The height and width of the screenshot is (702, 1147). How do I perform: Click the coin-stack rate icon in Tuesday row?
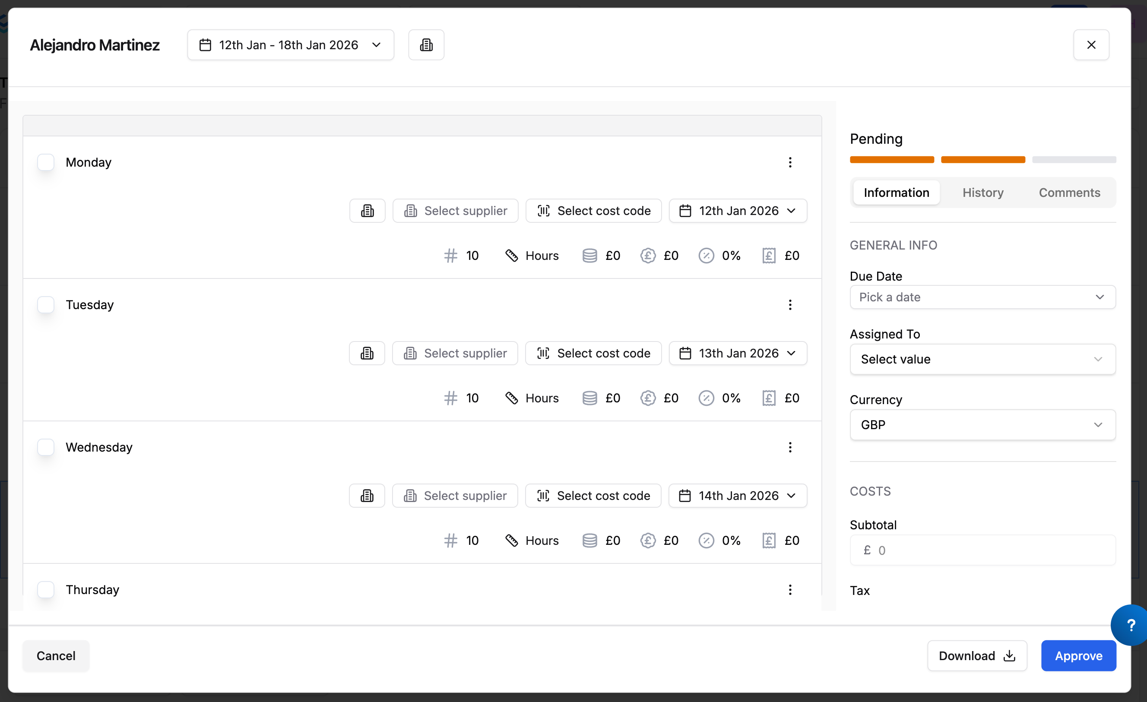pyautogui.click(x=590, y=398)
